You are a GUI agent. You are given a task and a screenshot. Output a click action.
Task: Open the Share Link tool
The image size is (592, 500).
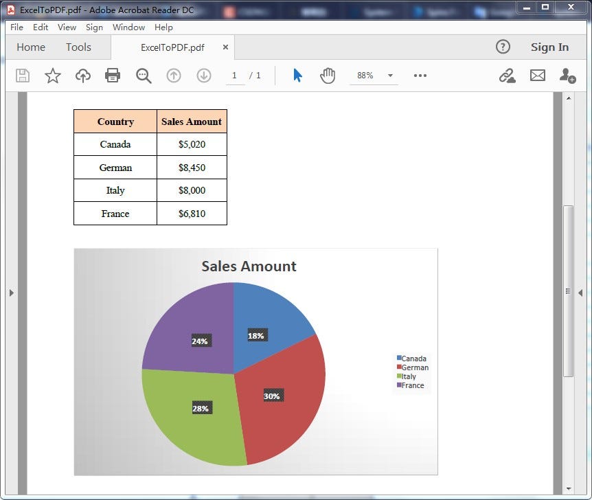pyautogui.click(x=507, y=76)
